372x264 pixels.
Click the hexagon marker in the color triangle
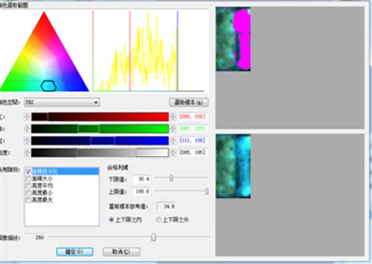(48, 86)
